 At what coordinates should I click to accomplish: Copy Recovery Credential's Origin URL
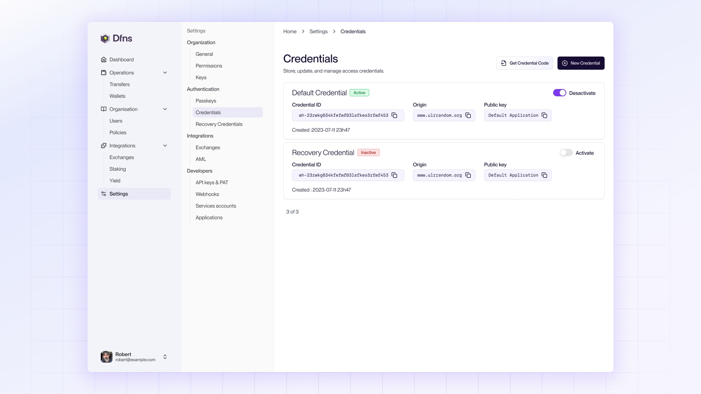[468, 175]
